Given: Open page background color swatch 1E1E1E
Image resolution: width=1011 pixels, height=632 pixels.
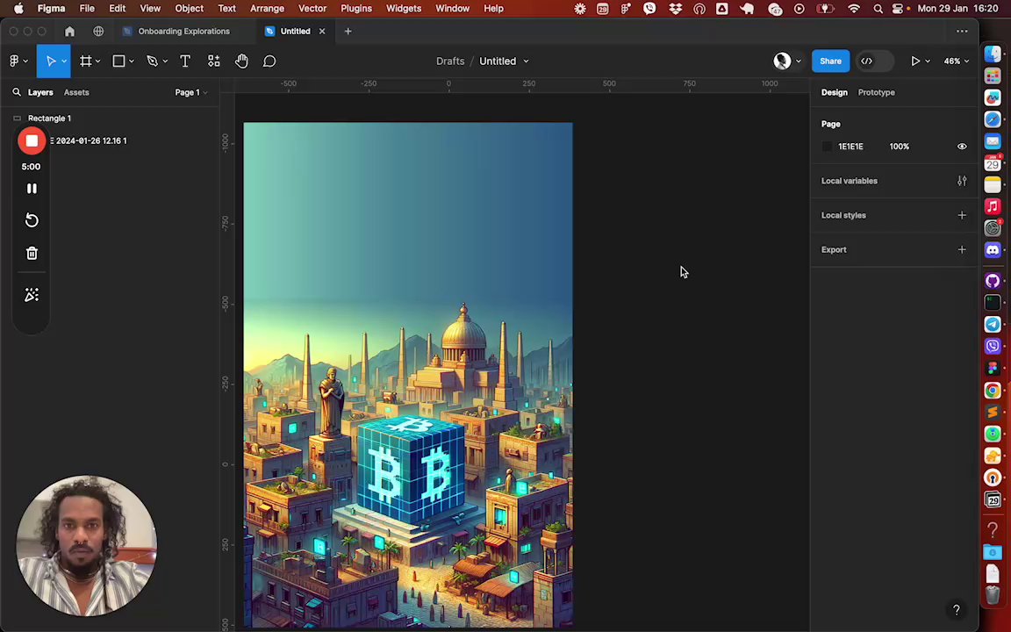Looking at the screenshot, I should [827, 147].
